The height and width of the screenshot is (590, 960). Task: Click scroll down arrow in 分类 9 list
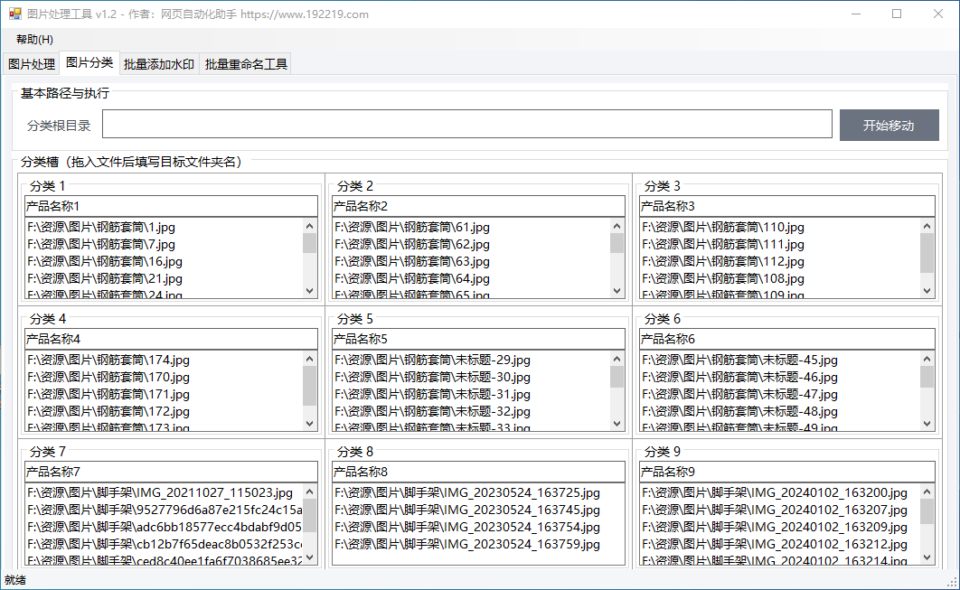927,557
